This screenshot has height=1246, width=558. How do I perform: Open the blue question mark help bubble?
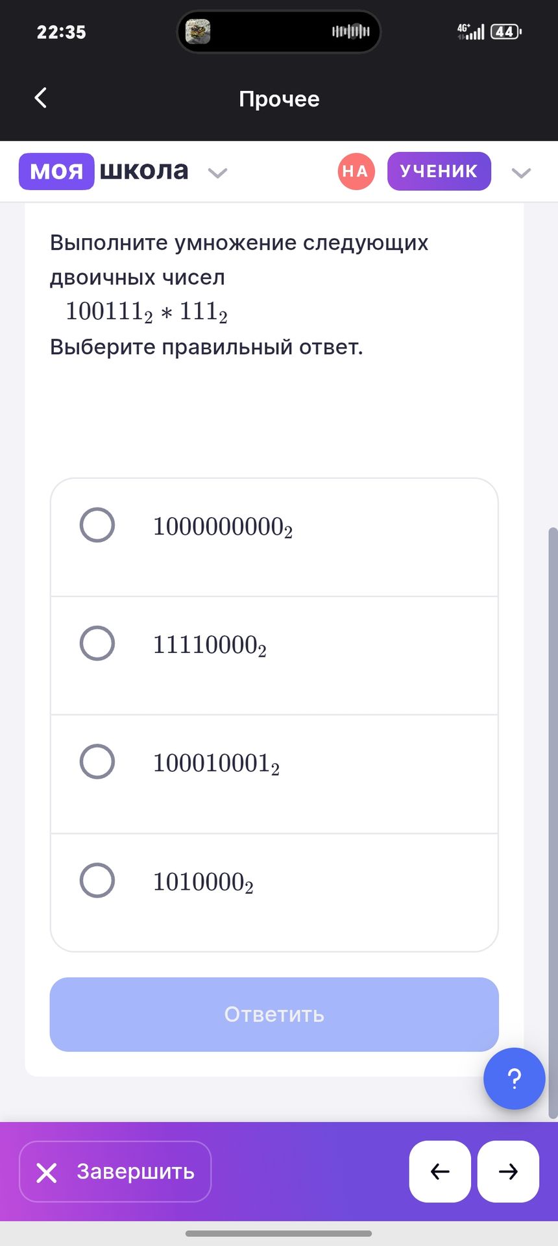point(514,1079)
